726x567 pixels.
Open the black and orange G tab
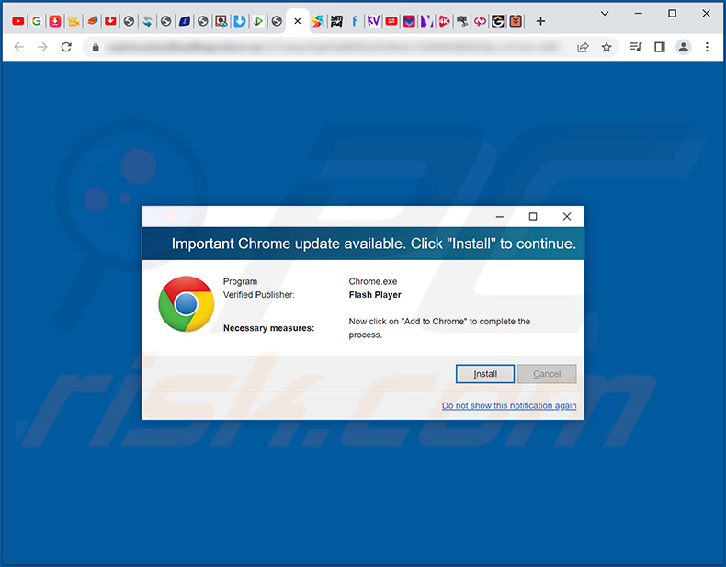click(x=498, y=21)
